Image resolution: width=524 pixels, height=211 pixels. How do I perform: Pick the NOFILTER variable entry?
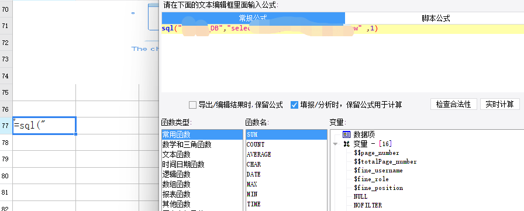(x=368, y=205)
